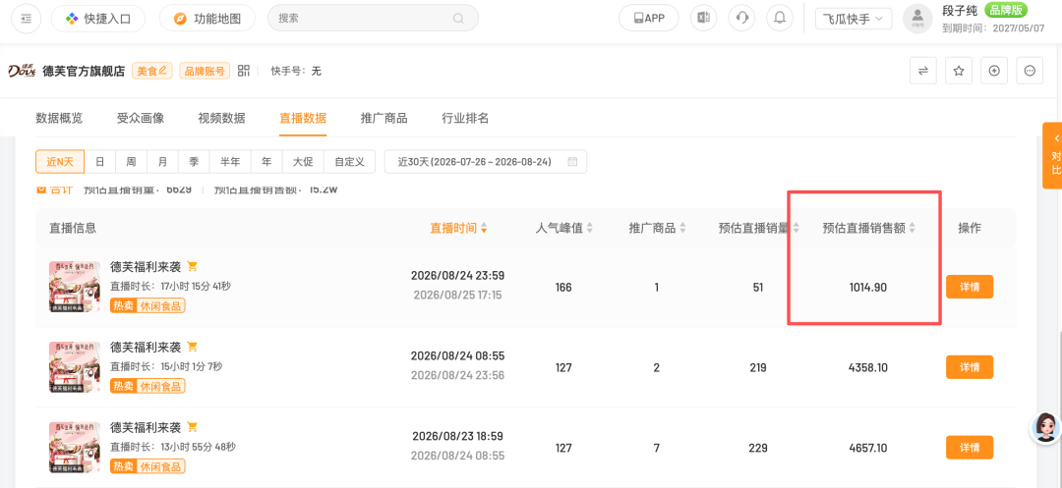Select the 年 period option
This screenshot has height=488, width=1062.
tap(266, 162)
